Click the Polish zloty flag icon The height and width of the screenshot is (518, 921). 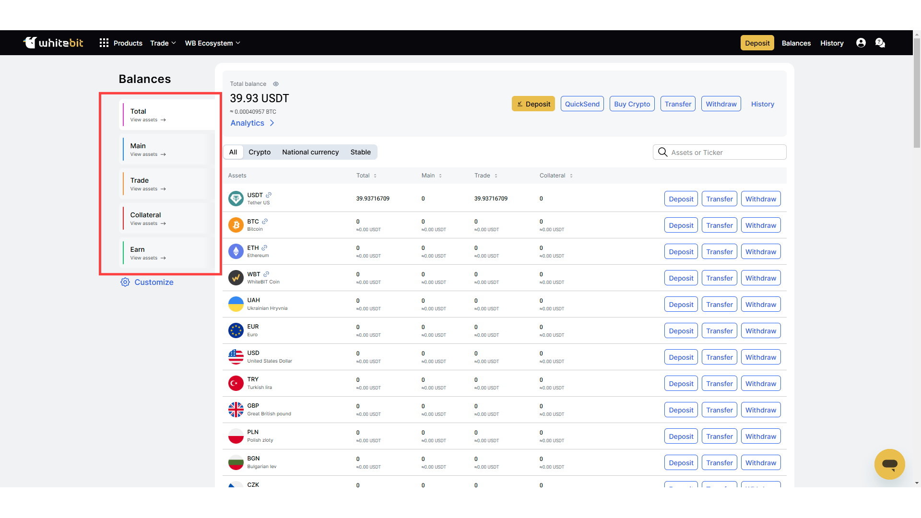[236, 436]
